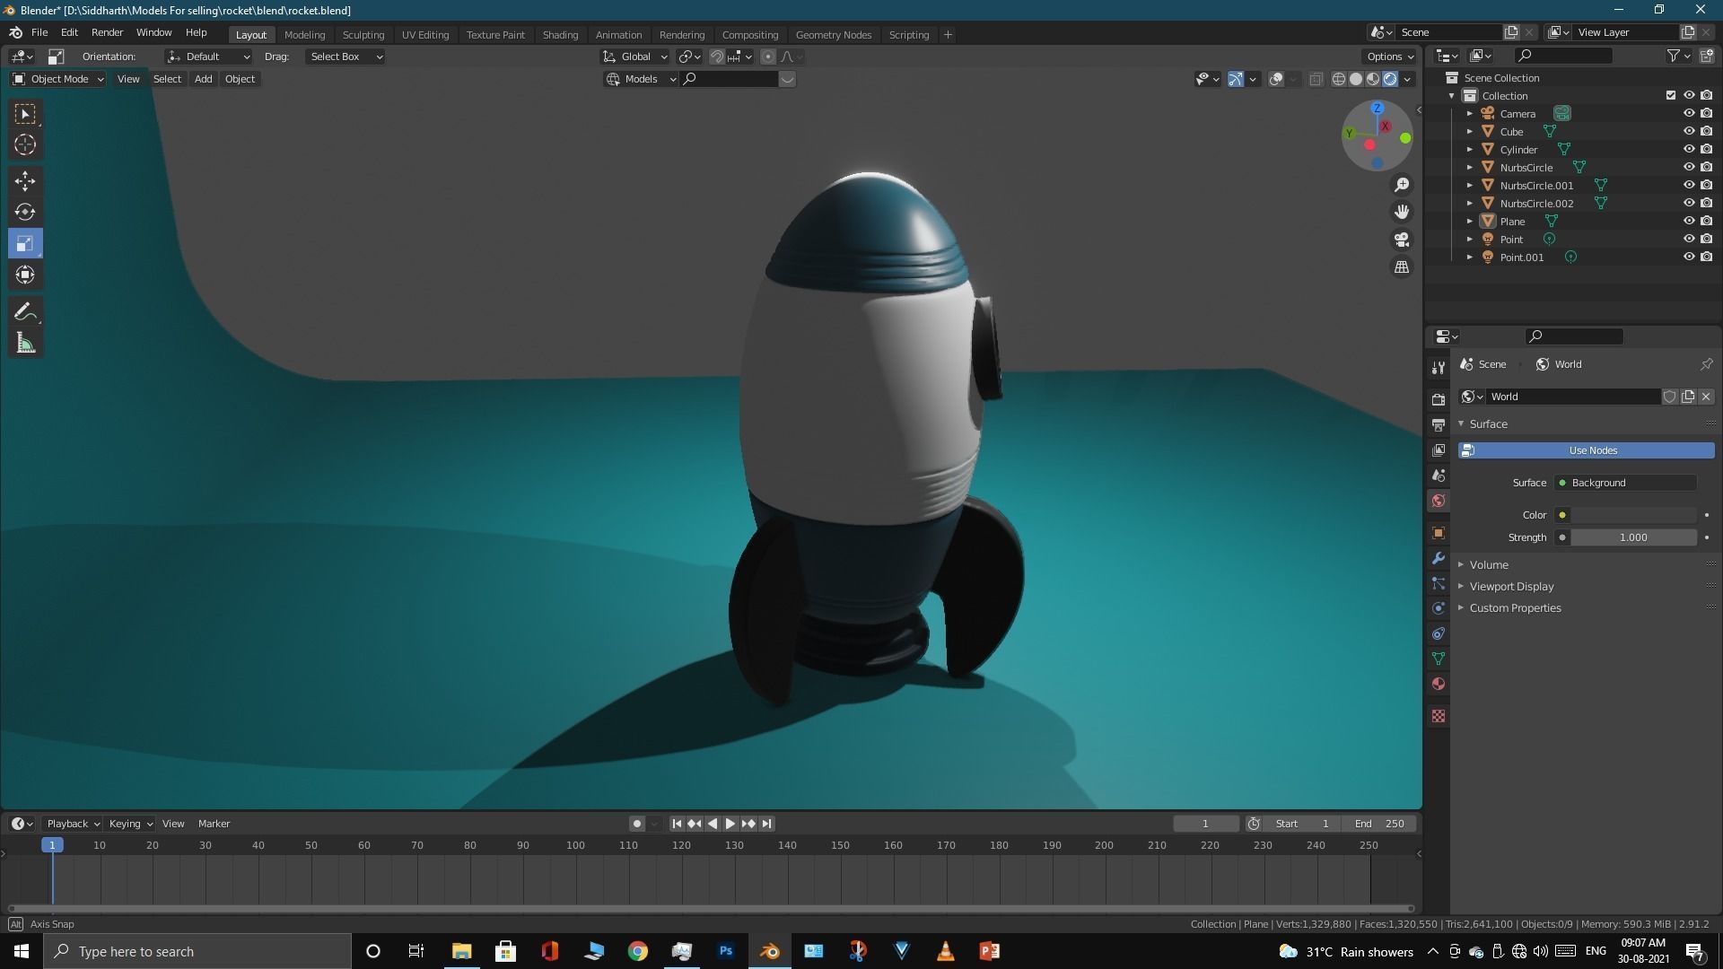This screenshot has height=969, width=1723.
Task: Activate the Cursor tool
Action: pos(25,144)
